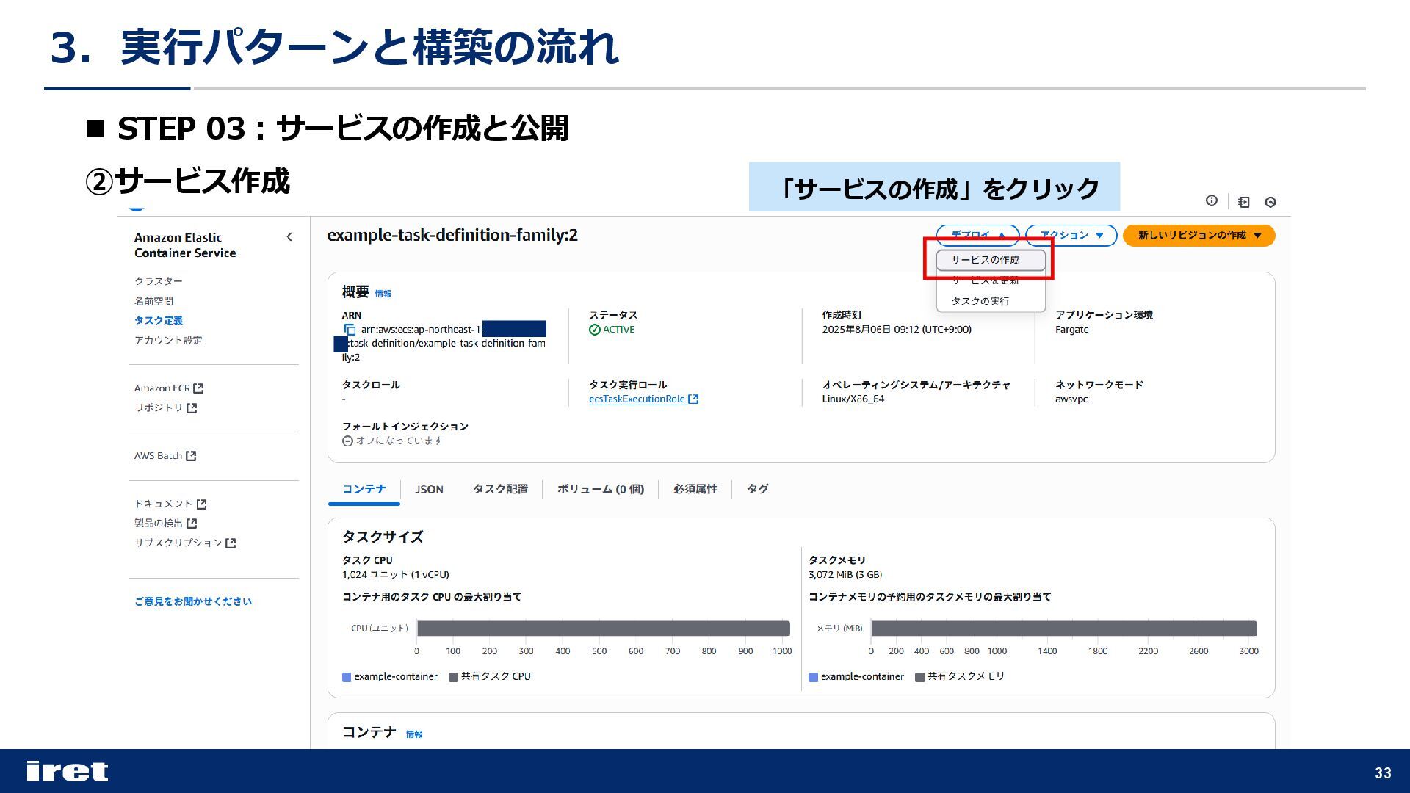Open the 新しいリビジョンの作成 dropdown
This screenshot has height=793, width=1410.
(1198, 235)
